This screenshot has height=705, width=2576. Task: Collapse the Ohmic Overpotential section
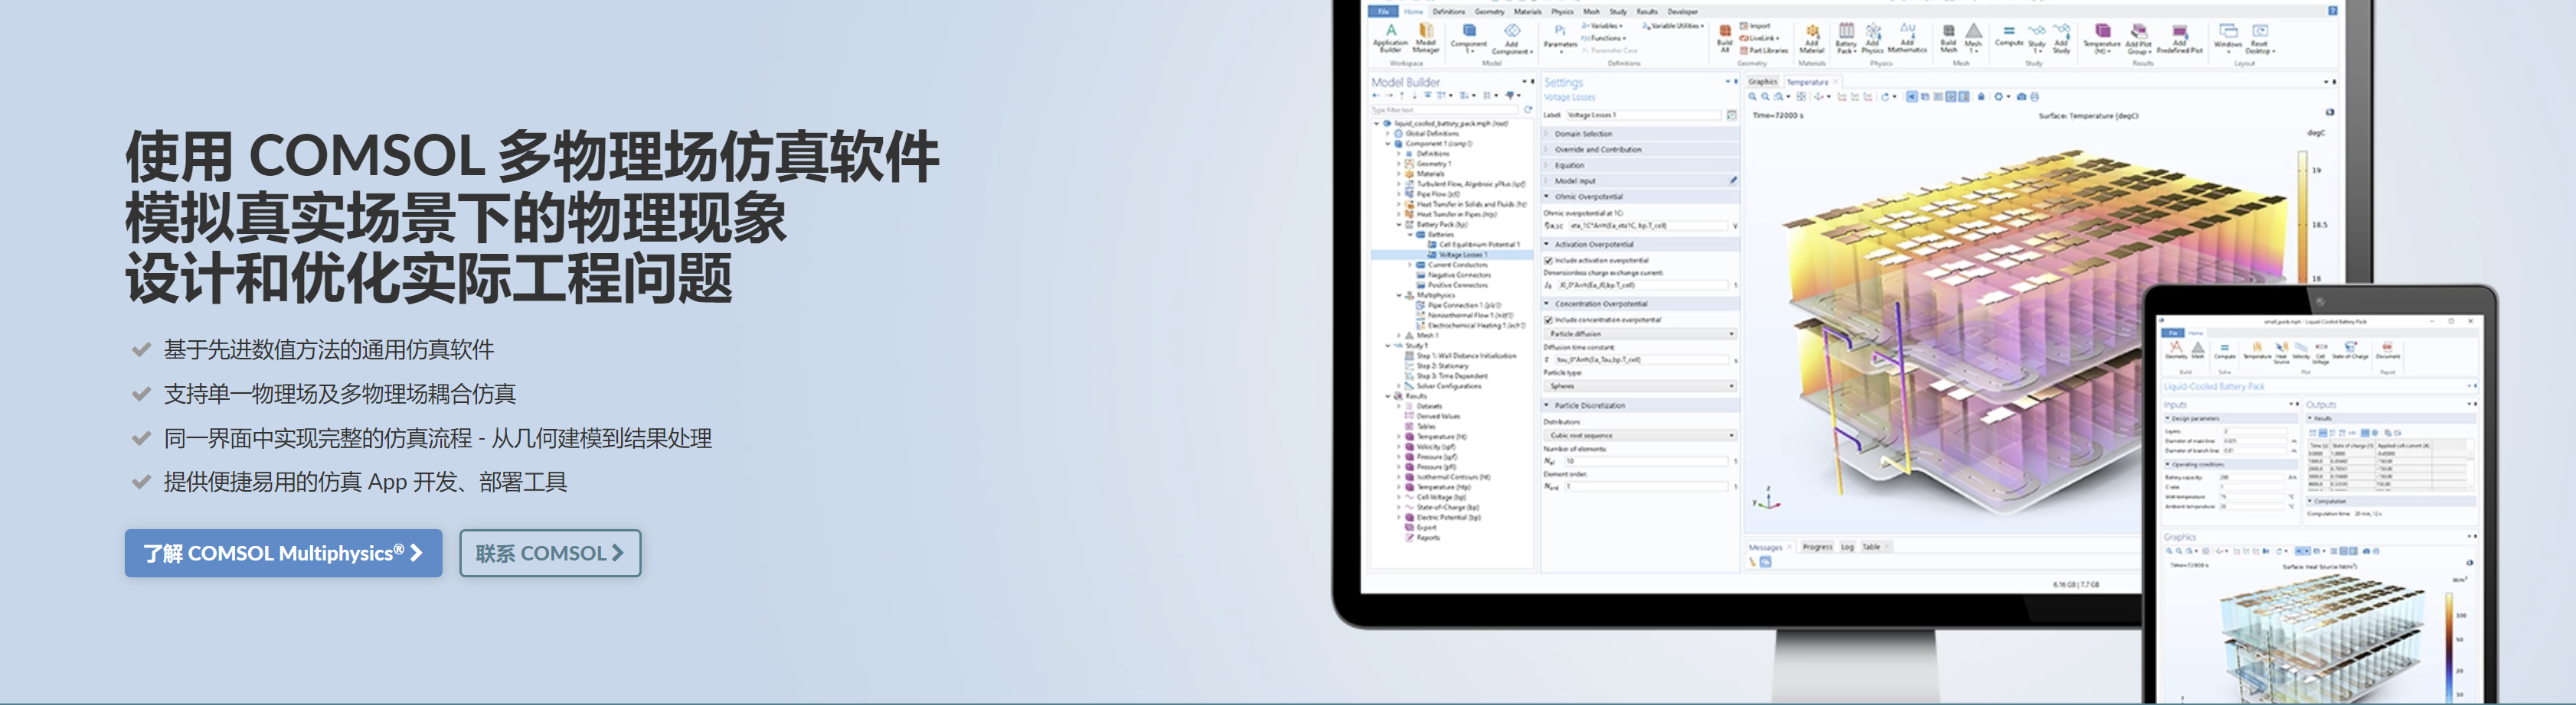tap(1640, 197)
